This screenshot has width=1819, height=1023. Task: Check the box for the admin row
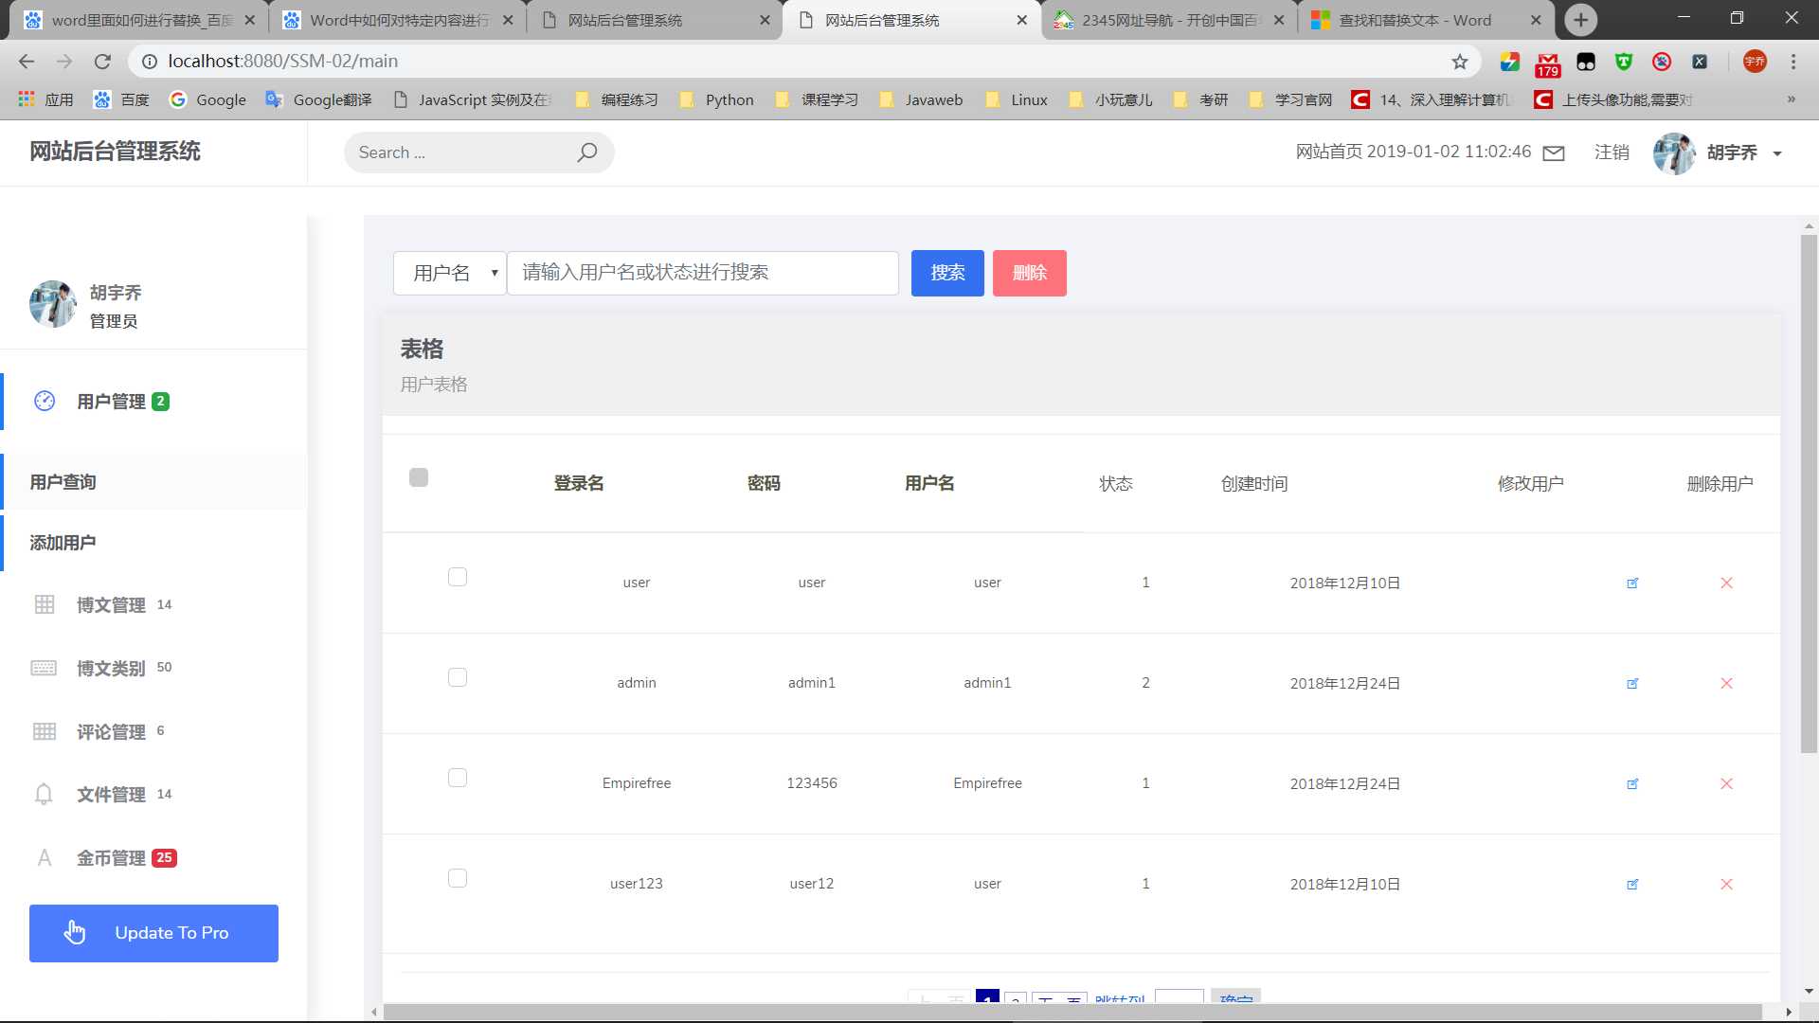pos(458,677)
